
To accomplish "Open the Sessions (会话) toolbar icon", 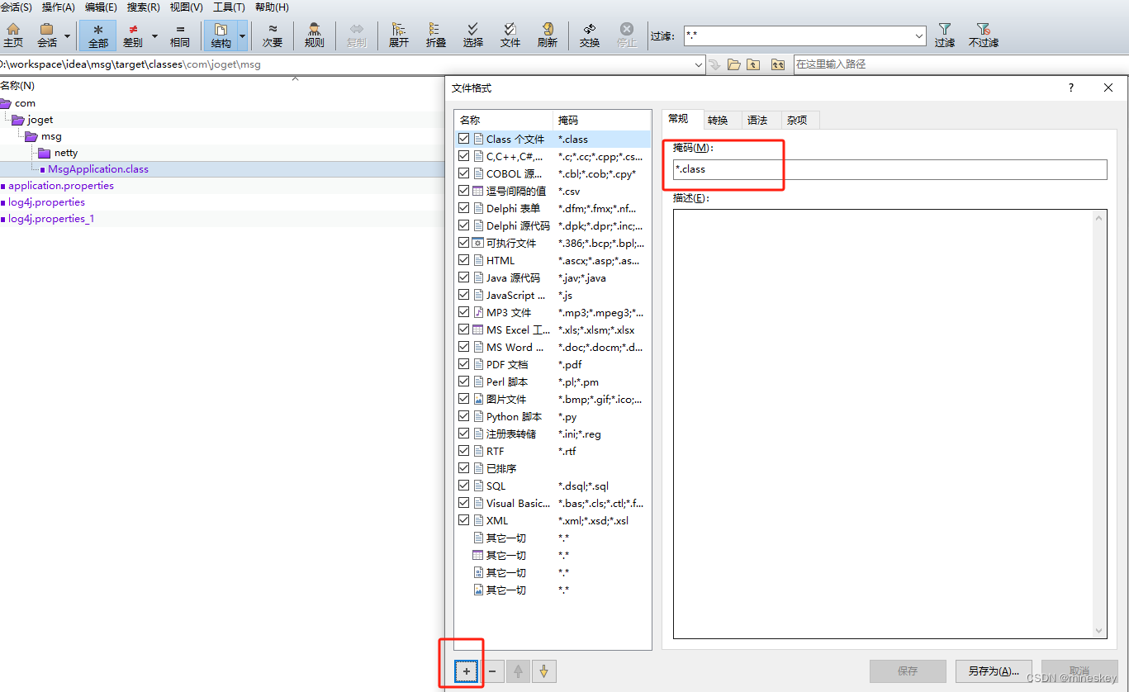I will tap(47, 36).
